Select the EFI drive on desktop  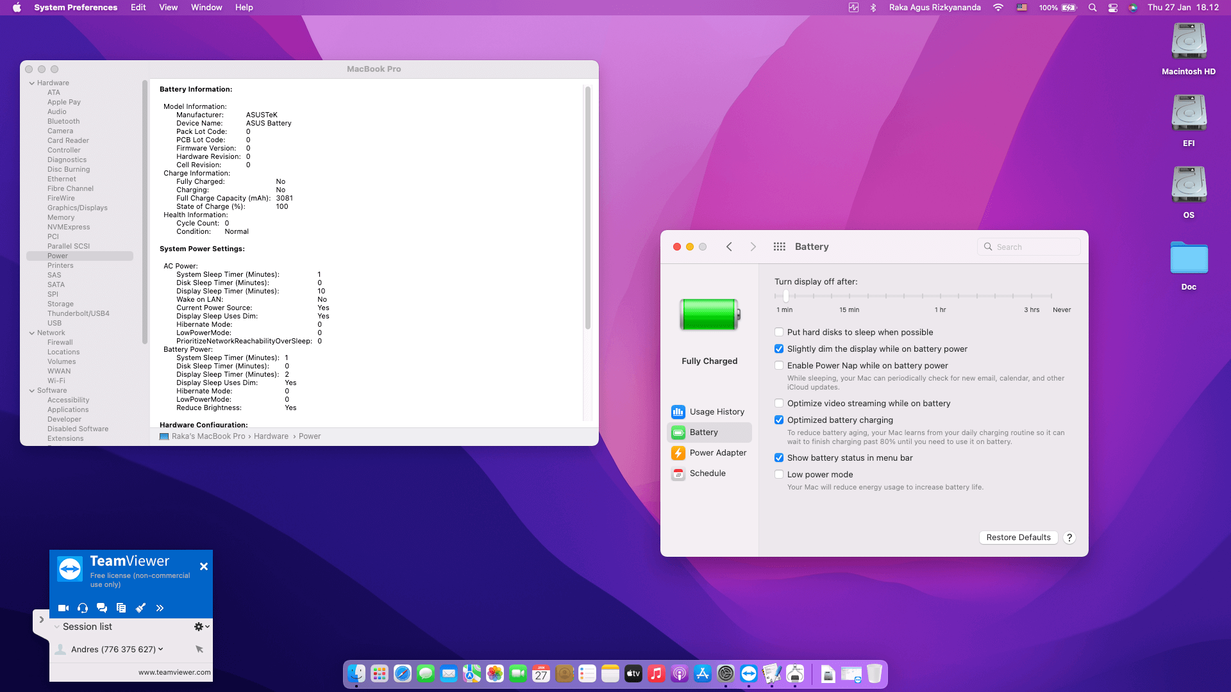(x=1189, y=121)
